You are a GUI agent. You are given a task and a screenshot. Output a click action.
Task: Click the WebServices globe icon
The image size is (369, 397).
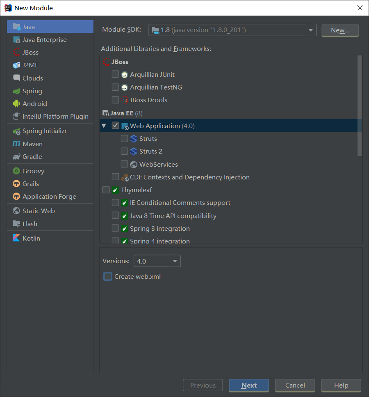(134, 165)
